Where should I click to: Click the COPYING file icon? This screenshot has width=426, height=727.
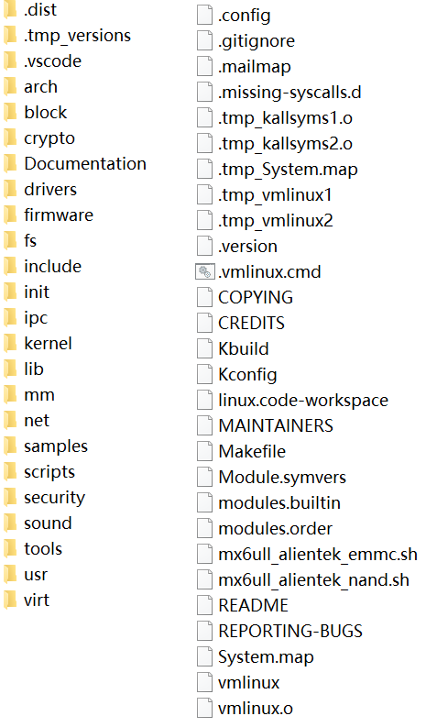pyautogui.click(x=204, y=297)
